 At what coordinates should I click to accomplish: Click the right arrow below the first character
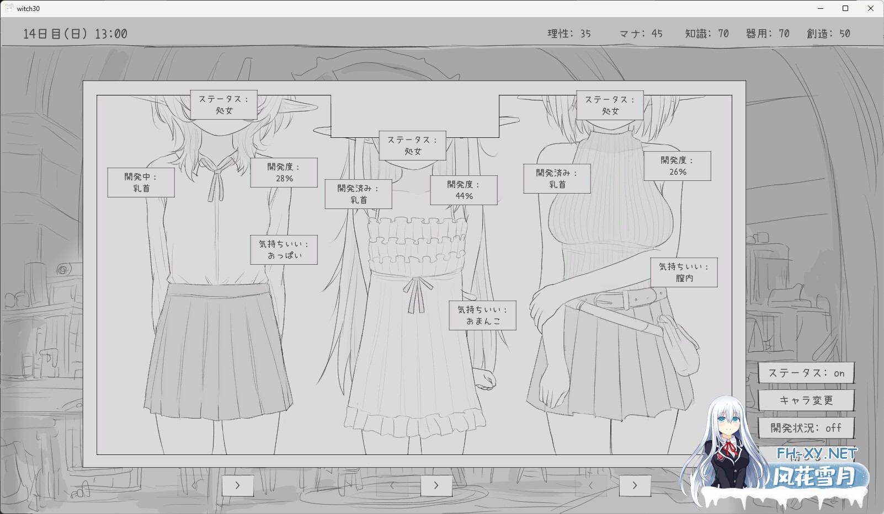click(x=238, y=485)
